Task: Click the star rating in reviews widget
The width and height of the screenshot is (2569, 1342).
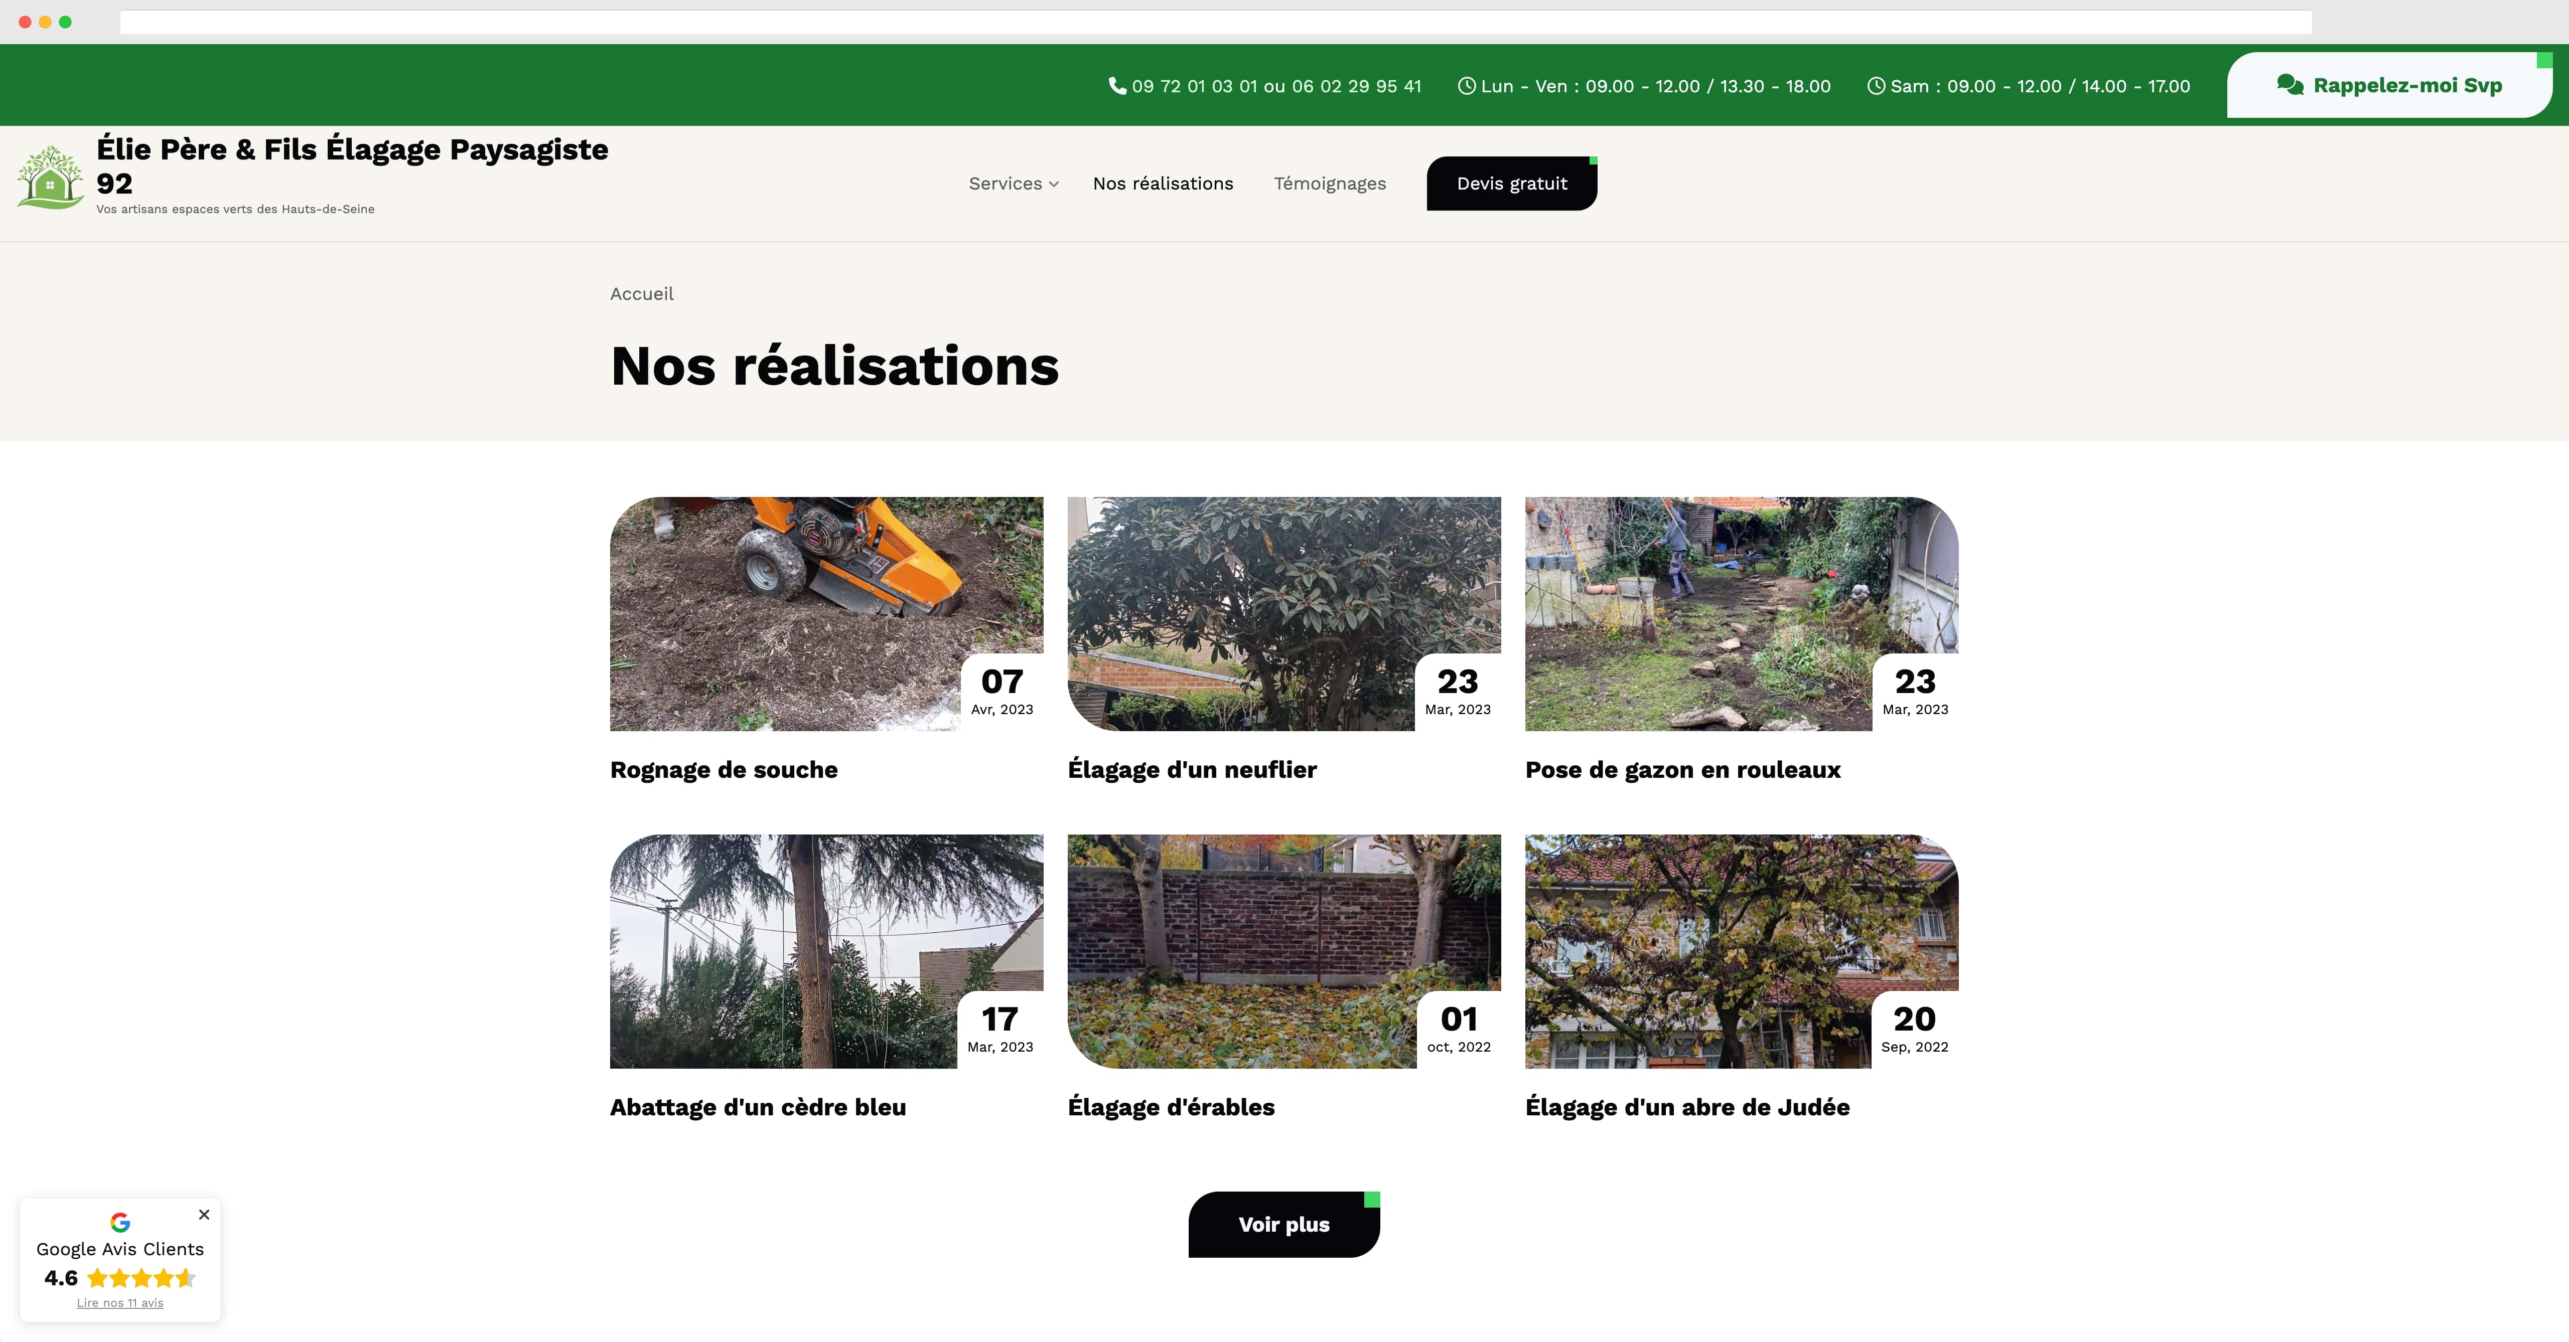Action: click(140, 1278)
